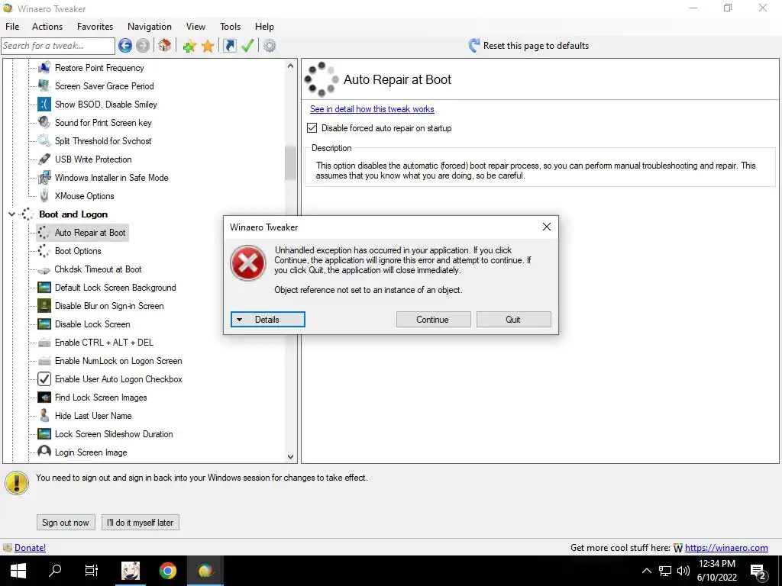Add bookmark with green plus star icon
Screen dimensions: 782x586
(189, 47)
